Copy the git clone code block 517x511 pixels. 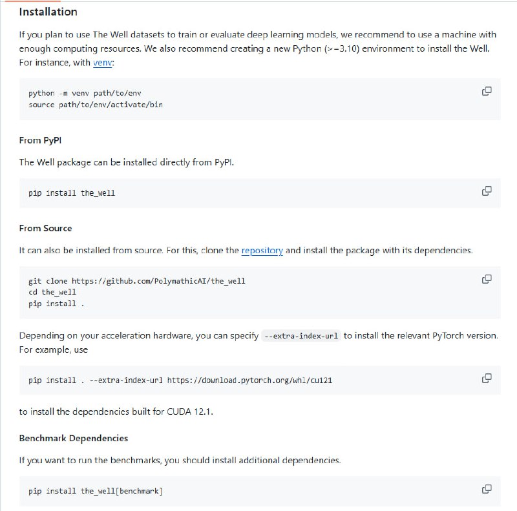click(487, 279)
